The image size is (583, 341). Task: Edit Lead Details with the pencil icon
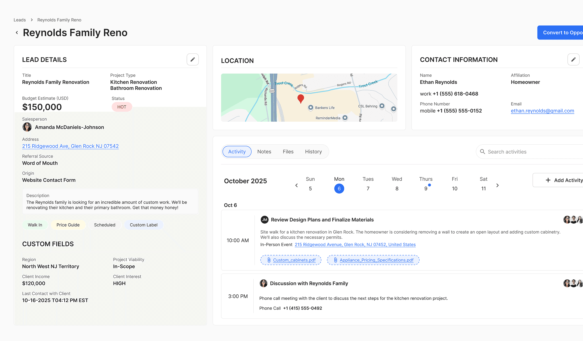click(x=193, y=59)
